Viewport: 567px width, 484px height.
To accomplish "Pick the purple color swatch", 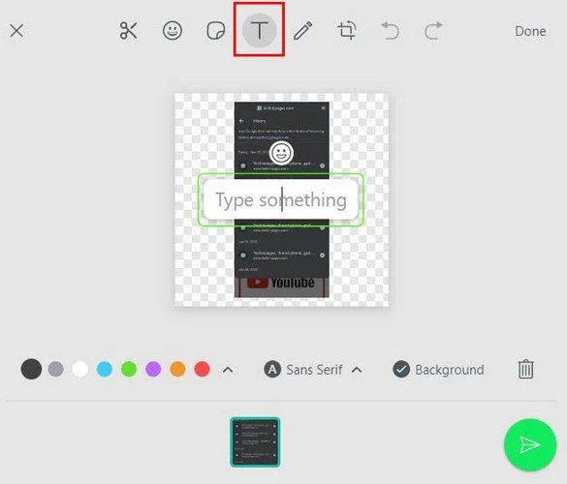I will pos(153,369).
